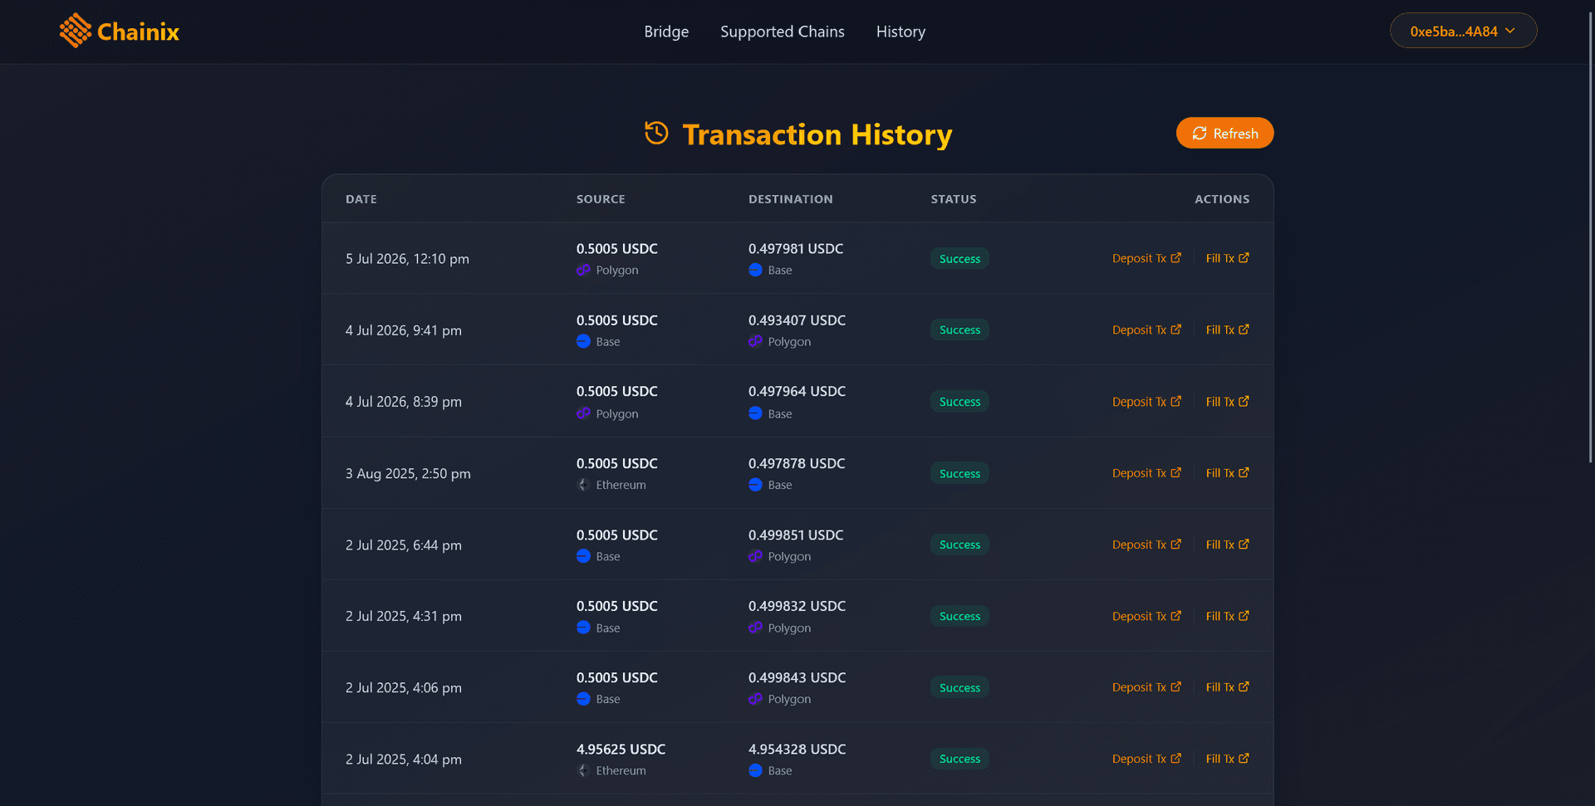
Task: Click Base source icon in 4:06 pm row
Action: point(583,699)
